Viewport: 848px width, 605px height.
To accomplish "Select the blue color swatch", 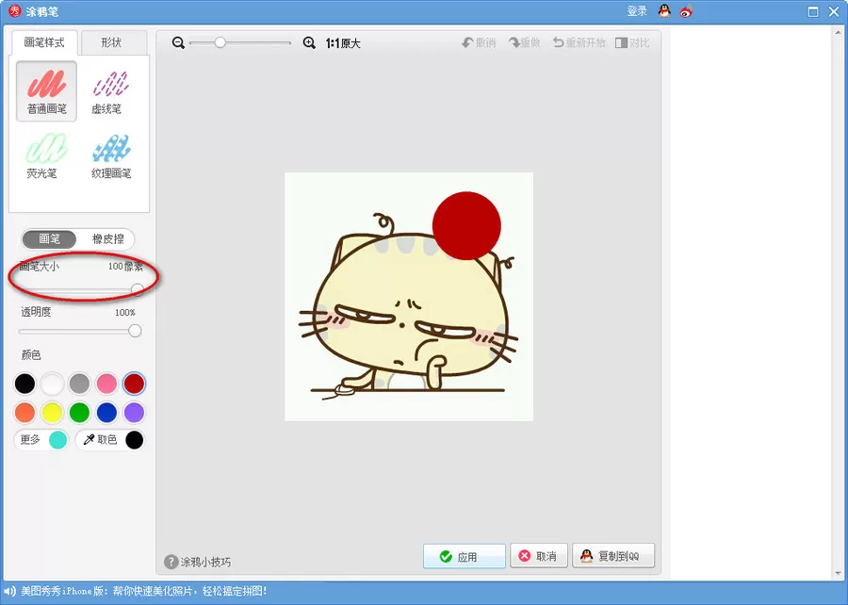I will [106, 413].
